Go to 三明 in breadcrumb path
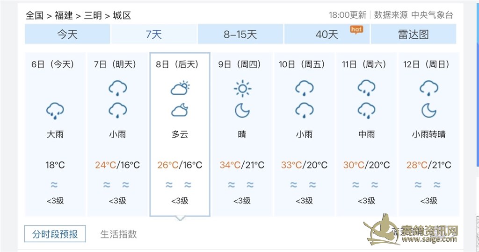The height and width of the screenshot is (252, 479). point(93,15)
